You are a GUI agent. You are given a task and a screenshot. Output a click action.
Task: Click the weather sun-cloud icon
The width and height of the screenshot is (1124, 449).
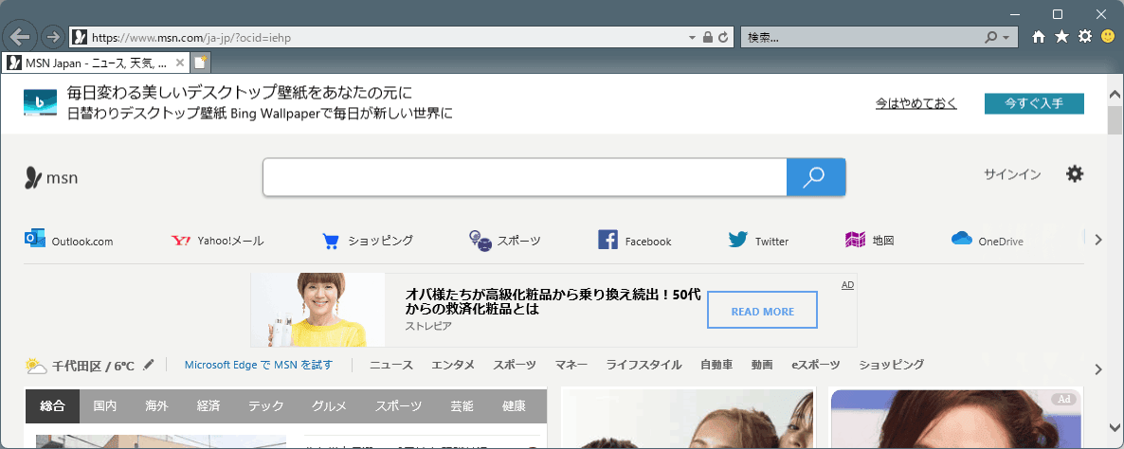(36, 366)
